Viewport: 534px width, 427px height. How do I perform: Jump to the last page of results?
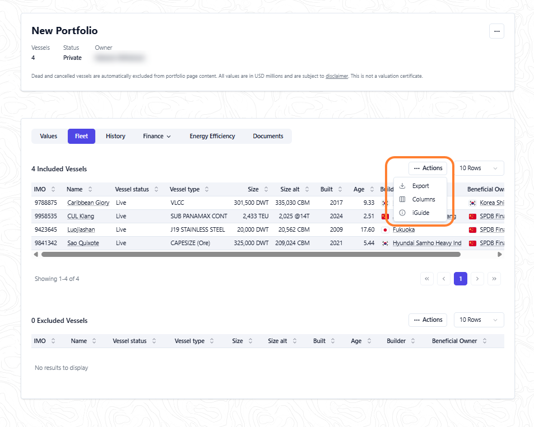494,279
